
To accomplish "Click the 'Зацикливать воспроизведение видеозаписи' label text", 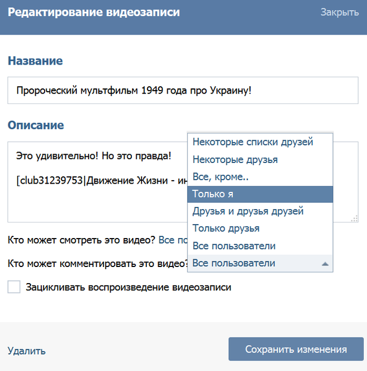I will tap(128, 288).
